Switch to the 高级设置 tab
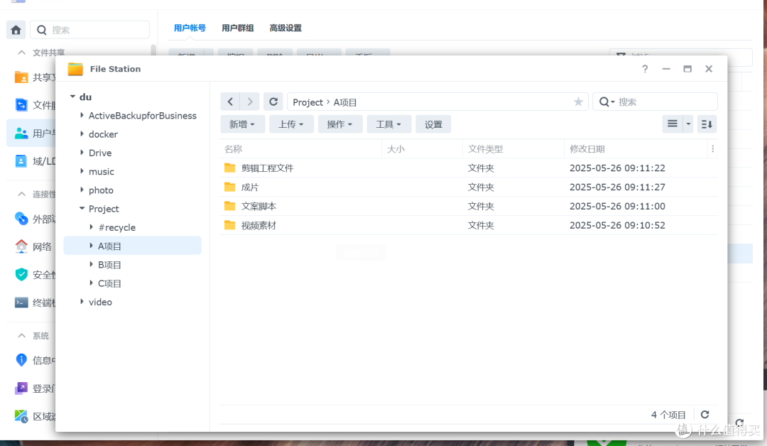Viewport: 767px width, 446px height. click(x=285, y=28)
